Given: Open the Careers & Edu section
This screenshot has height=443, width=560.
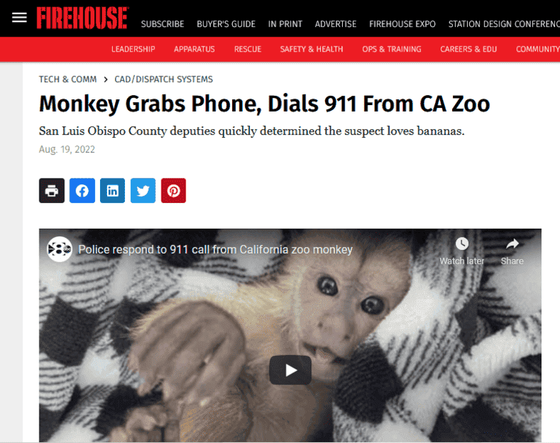Looking at the screenshot, I should (x=469, y=49).
